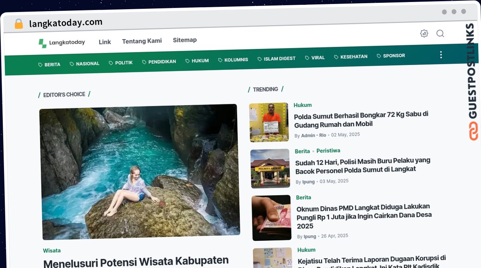Viewport: 481px width, 268px height.
Task: Open the Sitemap page
Action: [185, 40]
